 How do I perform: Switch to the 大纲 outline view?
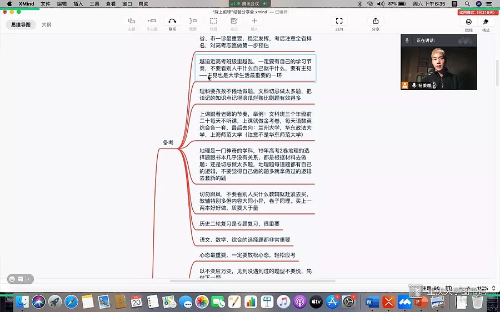[46, 24]
